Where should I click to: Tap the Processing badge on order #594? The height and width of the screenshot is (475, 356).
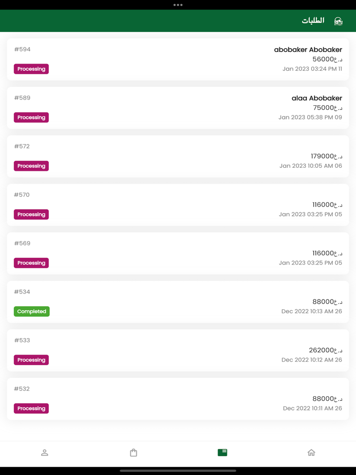(32, 69)
